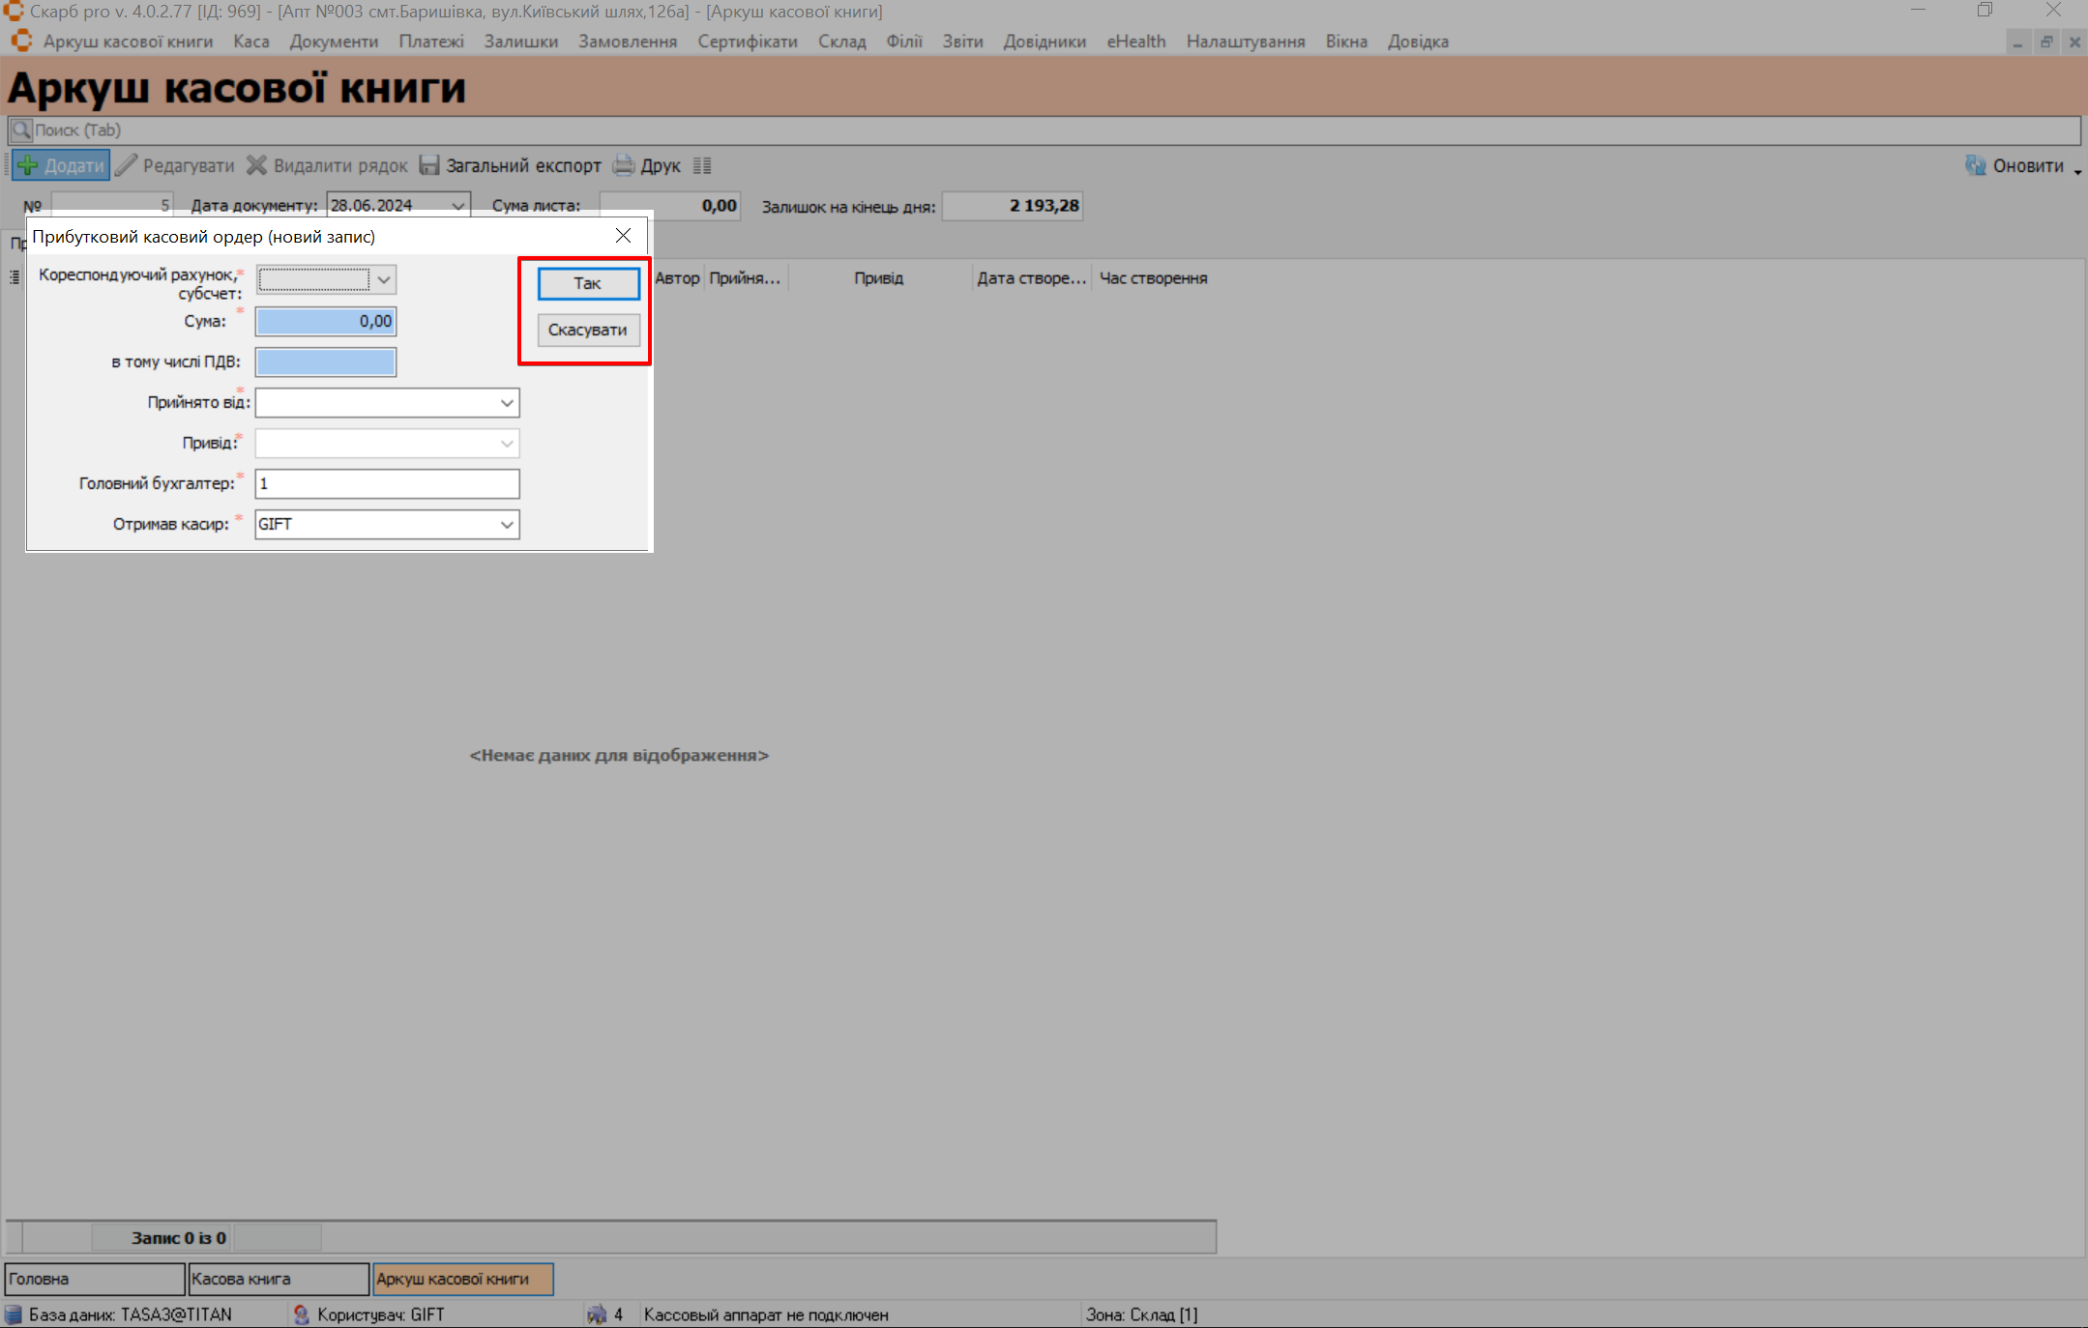
Task: Open the Довідники menu
Action: pyautogui.click(x=1044, y=42)
